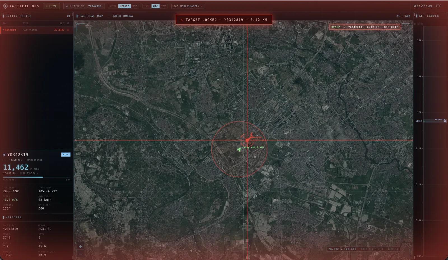448x260 pixels.
Task: Set time display to ICT
Action: [x=164, y=6]
